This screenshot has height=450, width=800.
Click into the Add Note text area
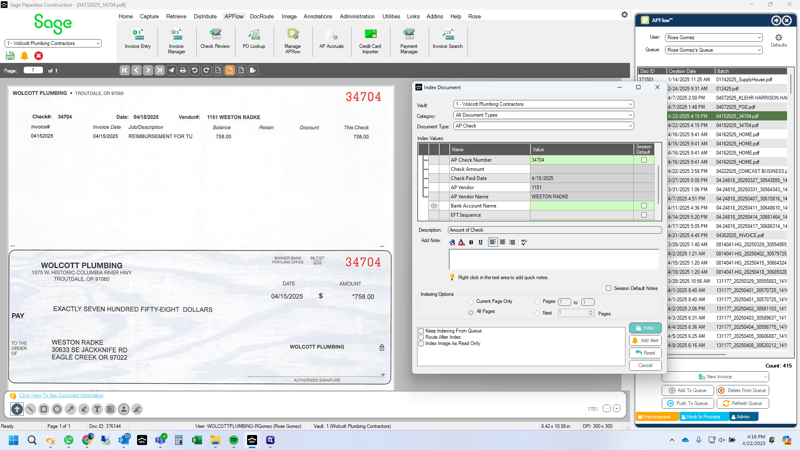click(554, 259)
